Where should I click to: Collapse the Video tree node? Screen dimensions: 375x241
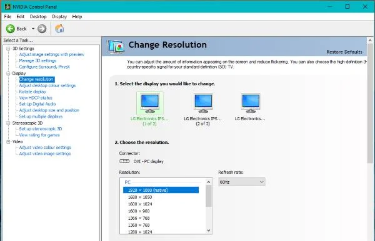click(x=8, y=141)
